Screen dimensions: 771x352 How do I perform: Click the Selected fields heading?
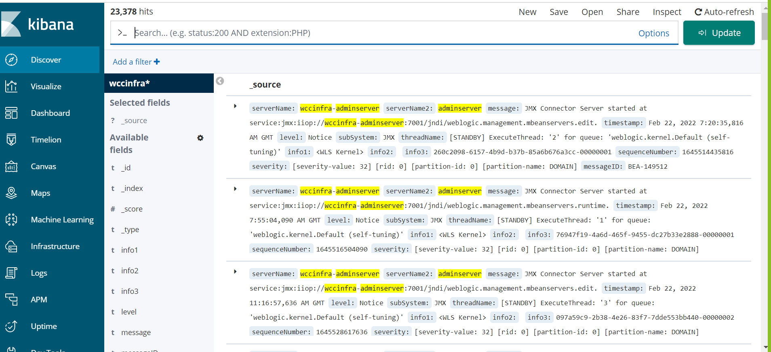click(x=140, y=103)
